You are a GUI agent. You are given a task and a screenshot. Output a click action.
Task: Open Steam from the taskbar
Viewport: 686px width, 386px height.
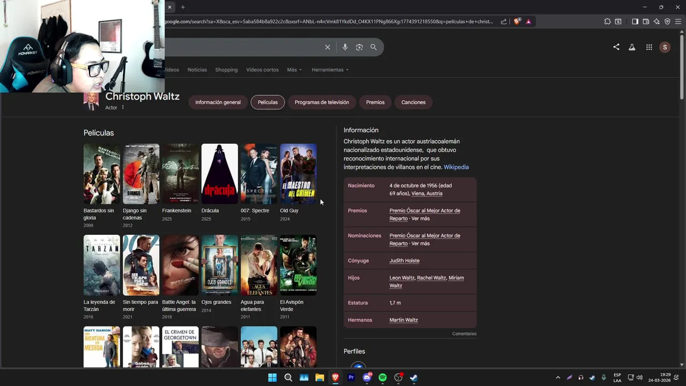point(414,377)
